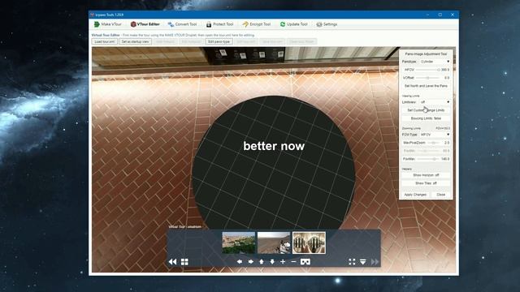Click the Apply Changes button
Screen dimensions: 520x292
(x=415, y=195)
